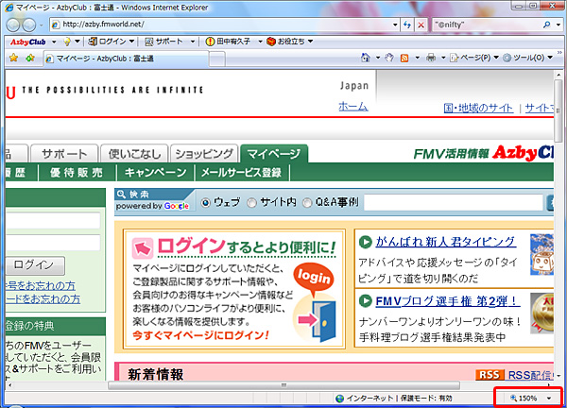Open the サポート site tab

pyautogui.click(x=64, y=154)
